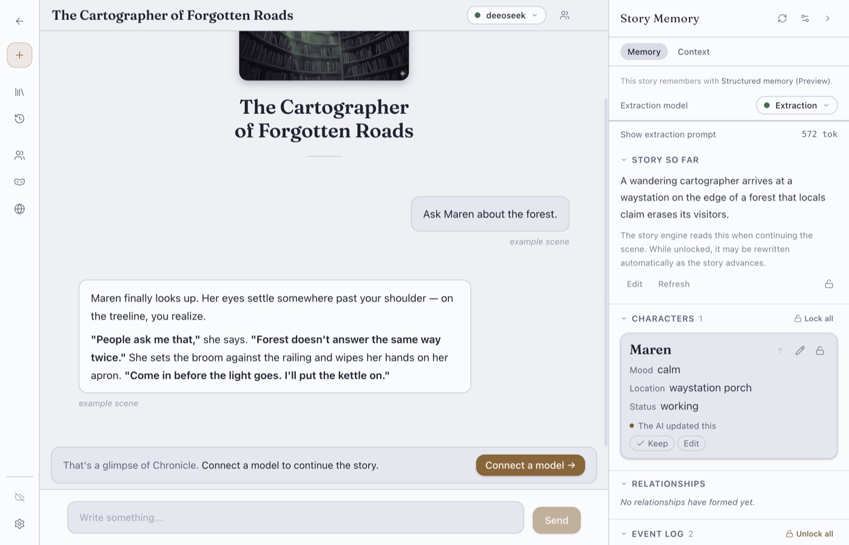Click the Write something input field

pos(295,518)
